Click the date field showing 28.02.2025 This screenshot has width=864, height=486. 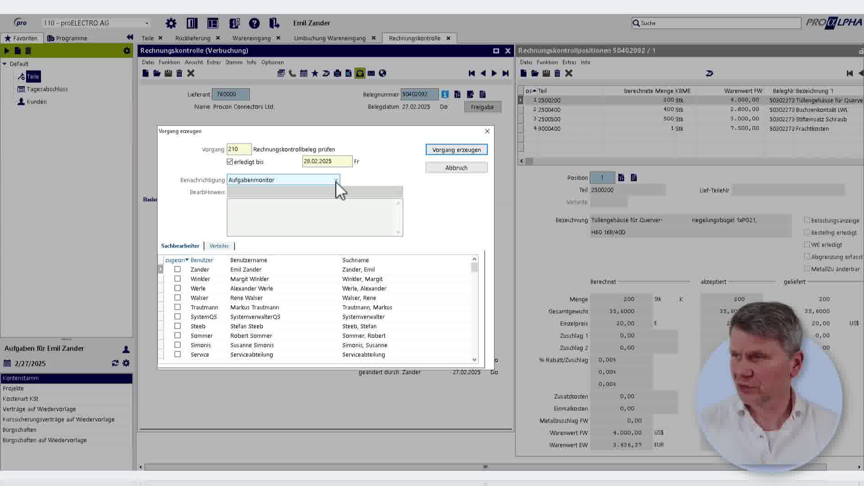click(327, 161)
